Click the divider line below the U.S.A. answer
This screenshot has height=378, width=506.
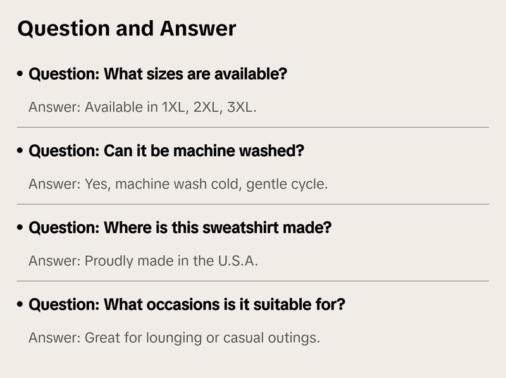pyautogui.click(x=253, y=281)
